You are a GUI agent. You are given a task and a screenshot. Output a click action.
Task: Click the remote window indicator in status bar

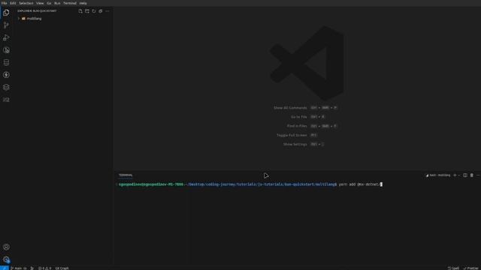click(x=5, y=268)
